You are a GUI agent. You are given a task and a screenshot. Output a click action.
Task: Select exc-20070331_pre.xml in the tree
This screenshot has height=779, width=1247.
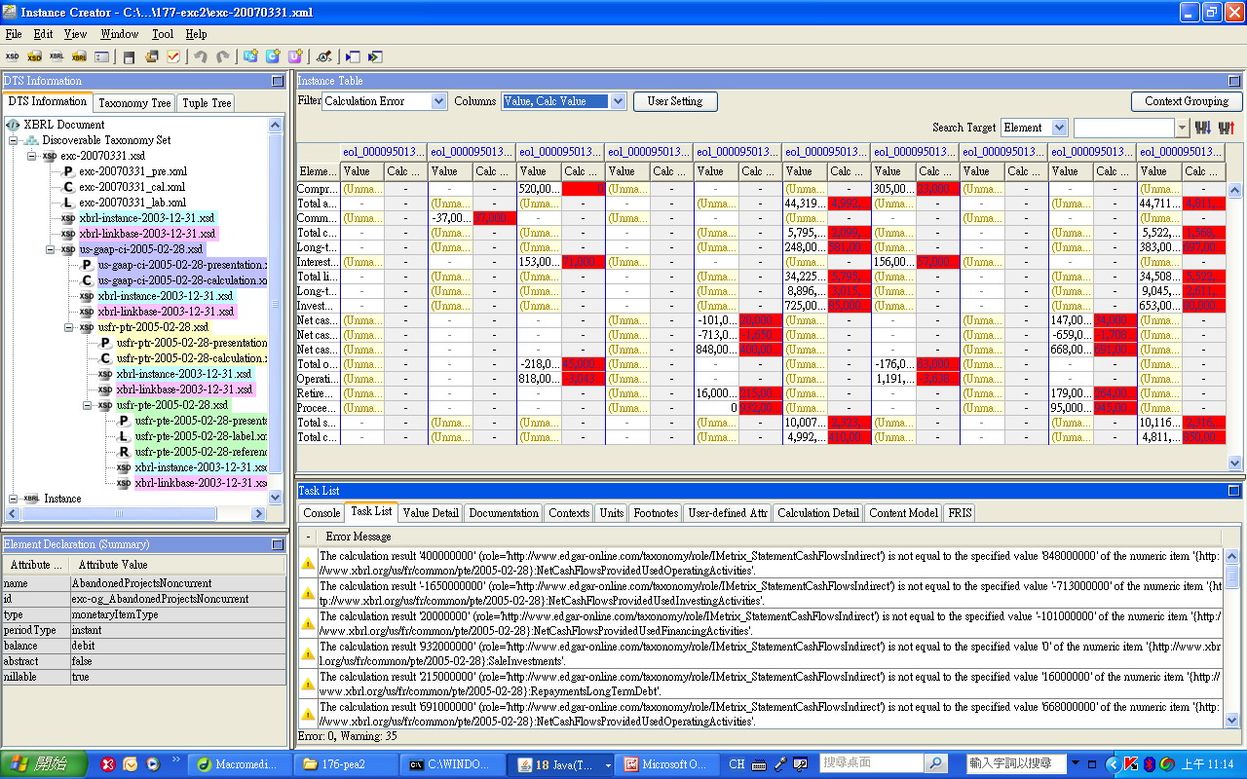(x=133, y=171)
